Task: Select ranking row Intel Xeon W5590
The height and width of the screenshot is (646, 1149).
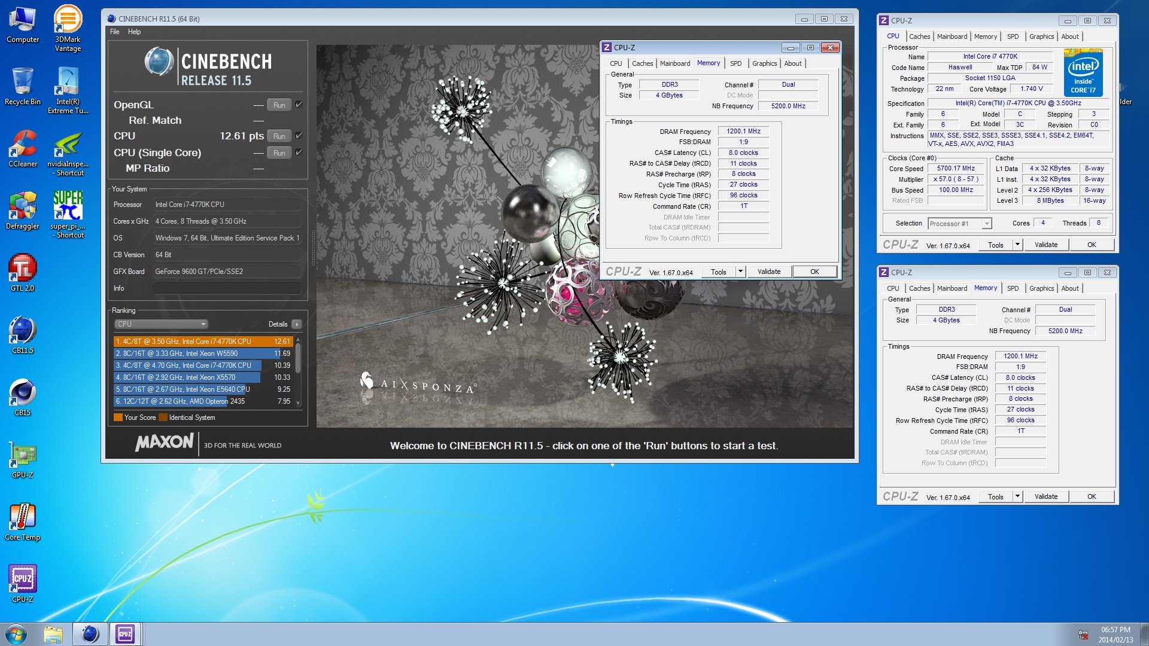Action: (x=202, y=354)
